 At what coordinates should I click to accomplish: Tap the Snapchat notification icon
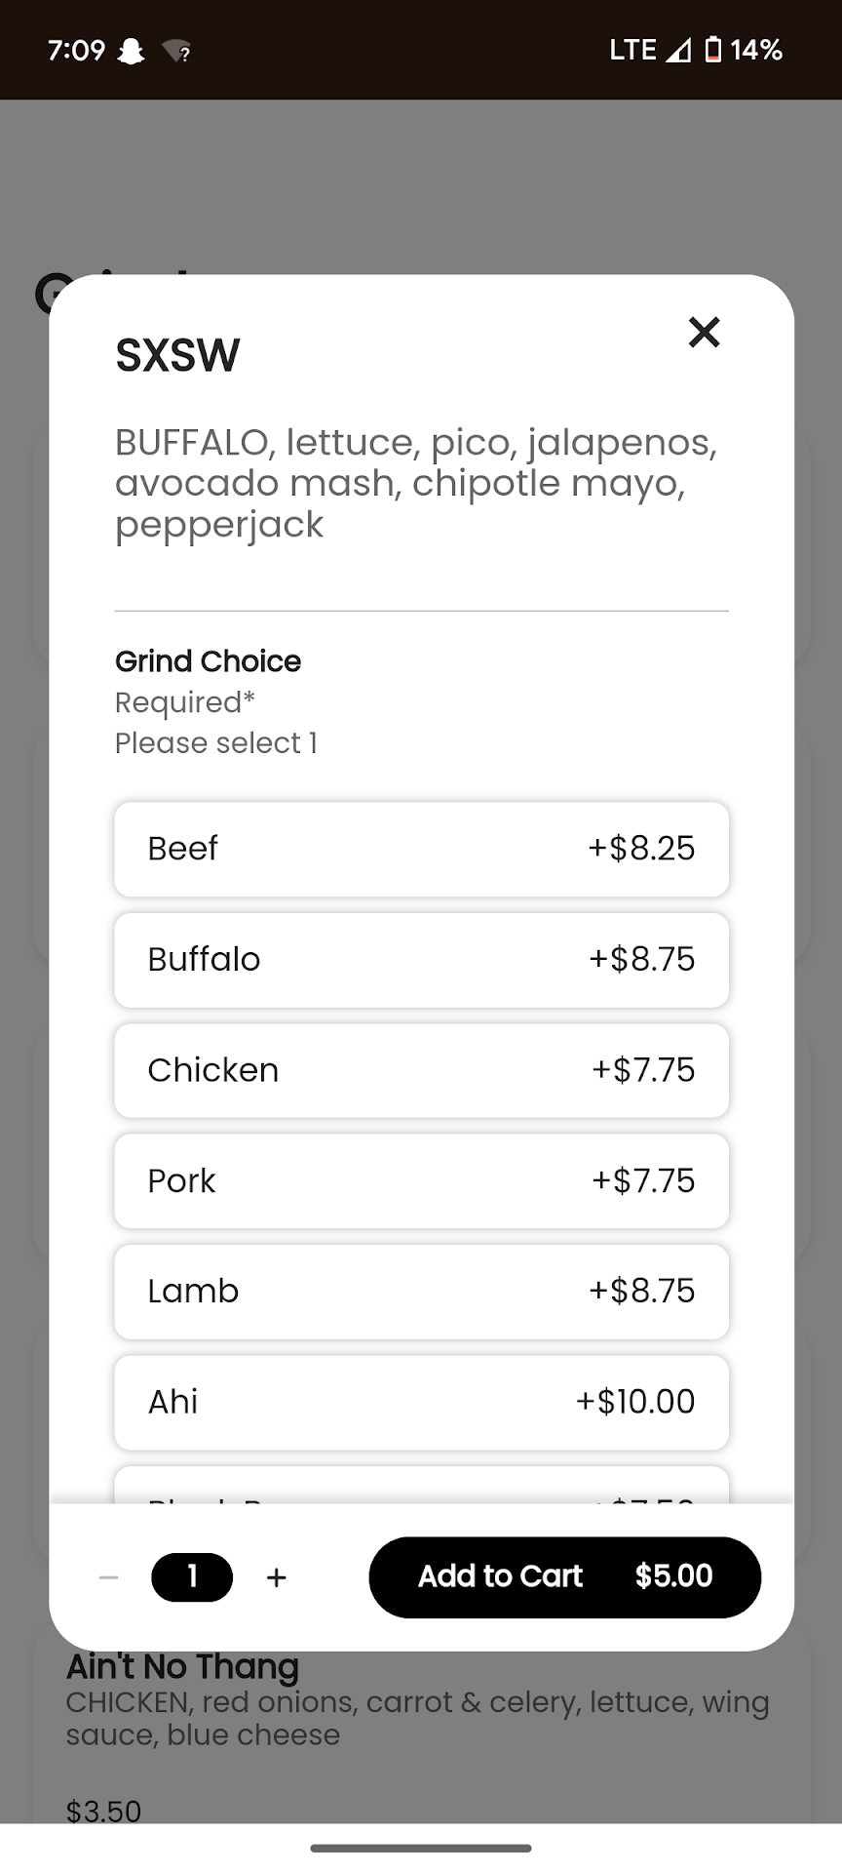pos(131,51)
